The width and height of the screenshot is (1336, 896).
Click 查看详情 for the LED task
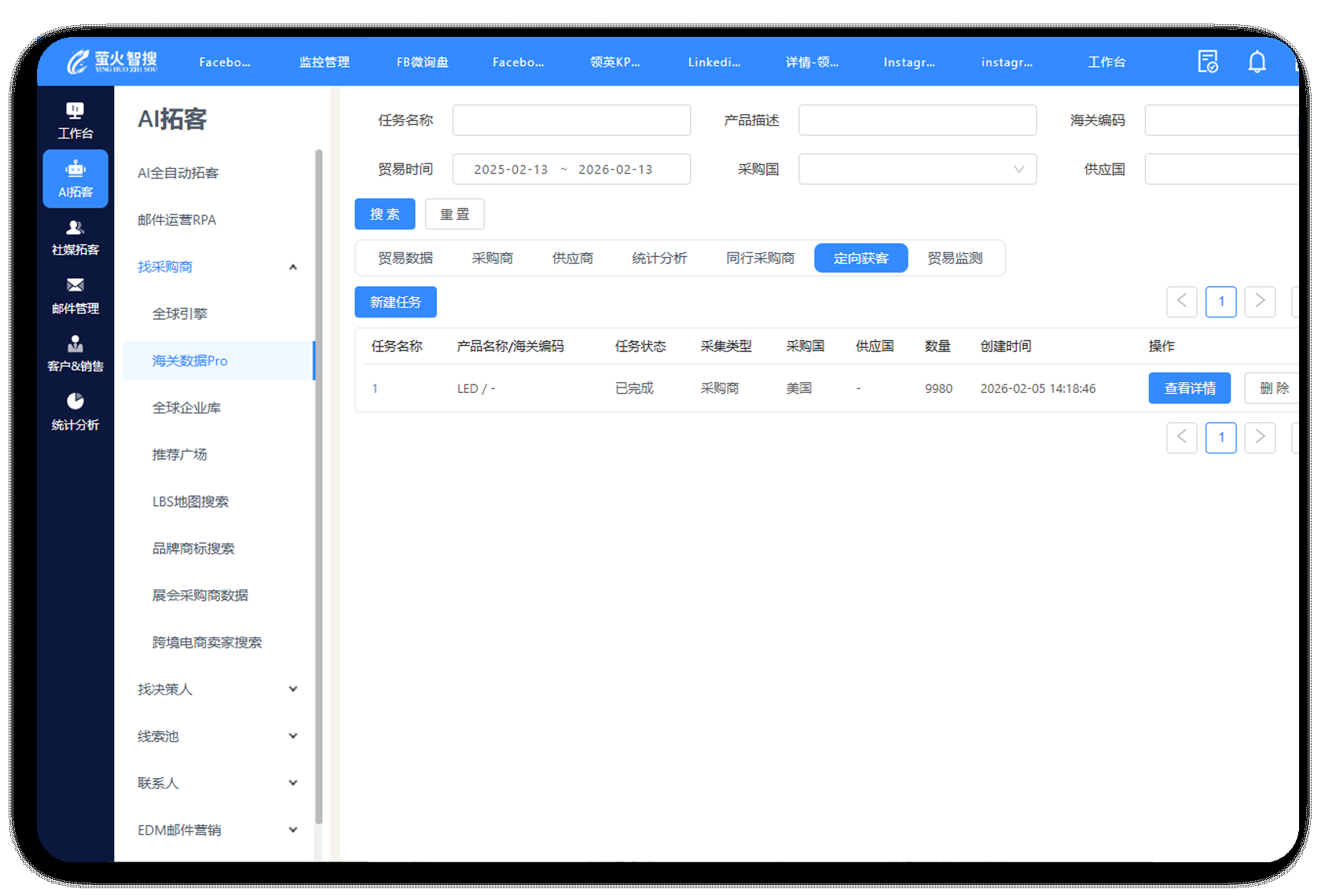click(1189, 388)
